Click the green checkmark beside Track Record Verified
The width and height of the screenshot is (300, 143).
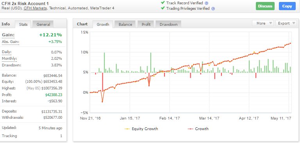tap(163, 3)
